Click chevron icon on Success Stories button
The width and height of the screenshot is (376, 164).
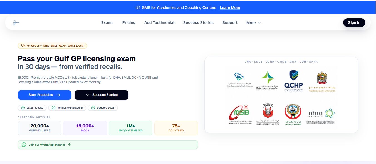coord(88,95)
